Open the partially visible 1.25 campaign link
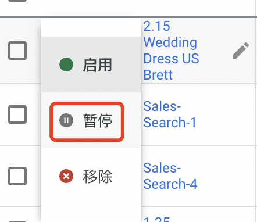 (156, 219)
